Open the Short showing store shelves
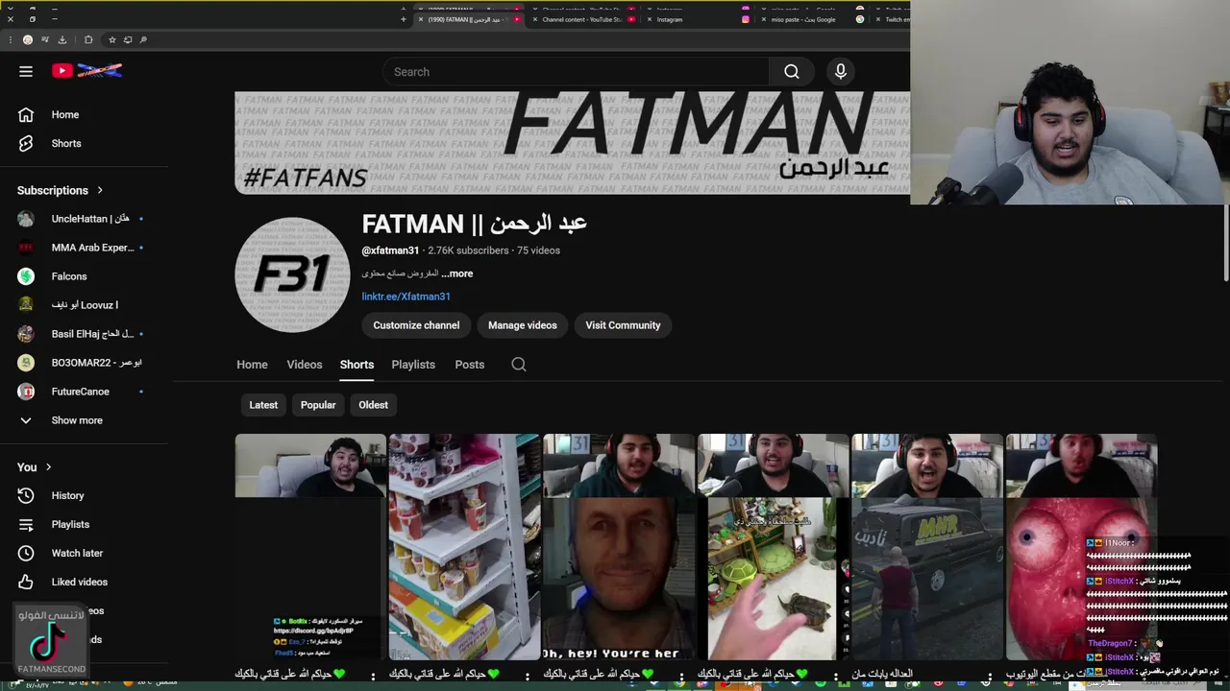This screenshot has height=691, width=1230. click(x=464, y=547)
